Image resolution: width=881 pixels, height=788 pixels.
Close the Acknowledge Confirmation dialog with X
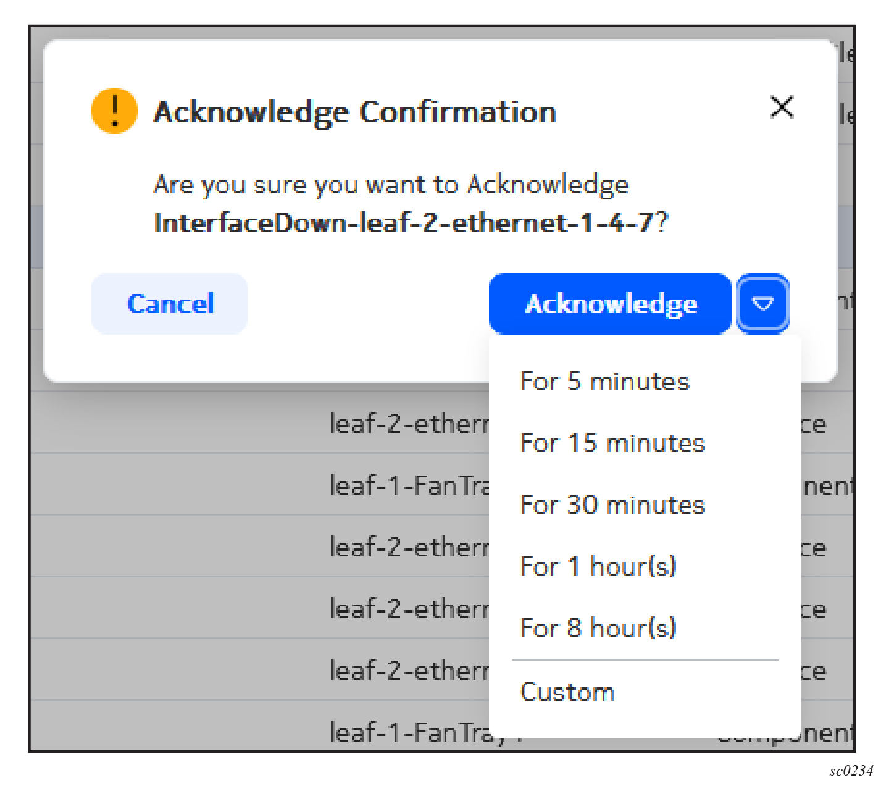pos(782,107)
